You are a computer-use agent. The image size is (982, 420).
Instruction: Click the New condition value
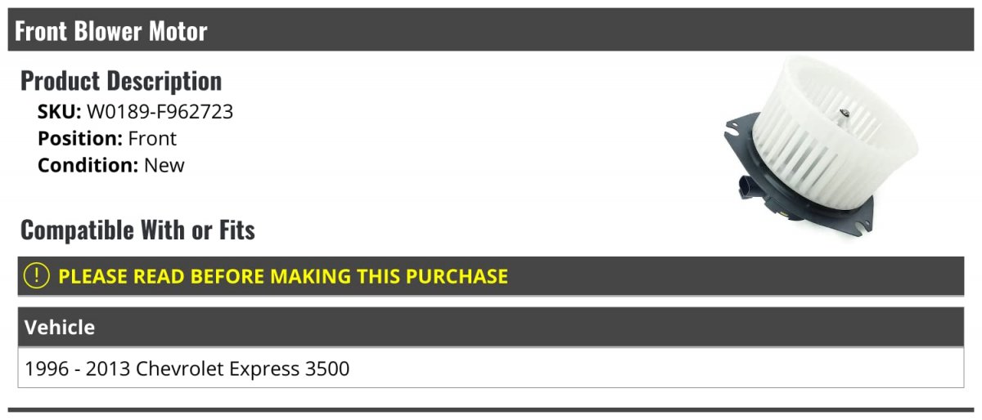[164, 164]
